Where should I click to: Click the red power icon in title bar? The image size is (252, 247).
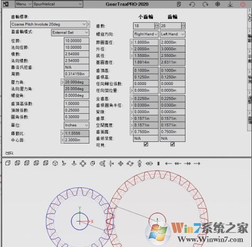click(x=243, y=4)
